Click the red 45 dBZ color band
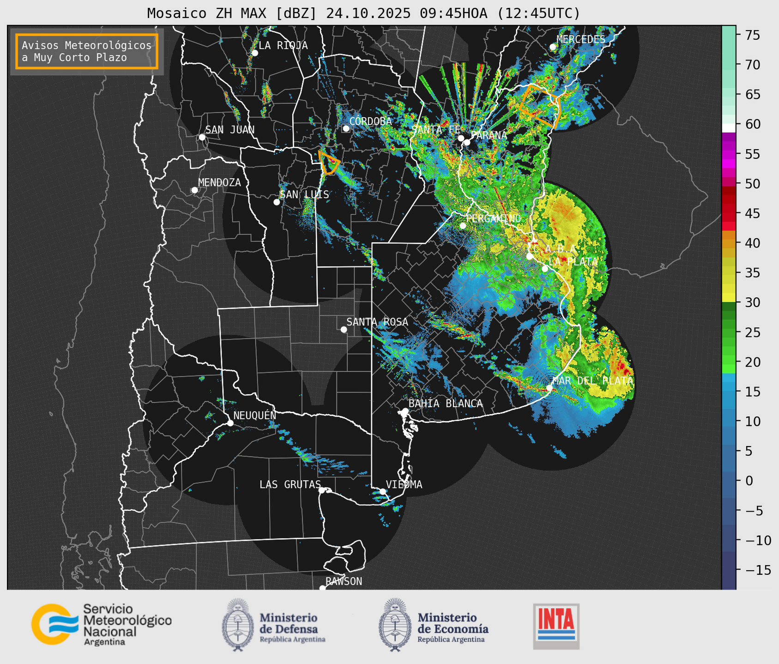This screenshot has width=779, height=664. coord(729,213)
